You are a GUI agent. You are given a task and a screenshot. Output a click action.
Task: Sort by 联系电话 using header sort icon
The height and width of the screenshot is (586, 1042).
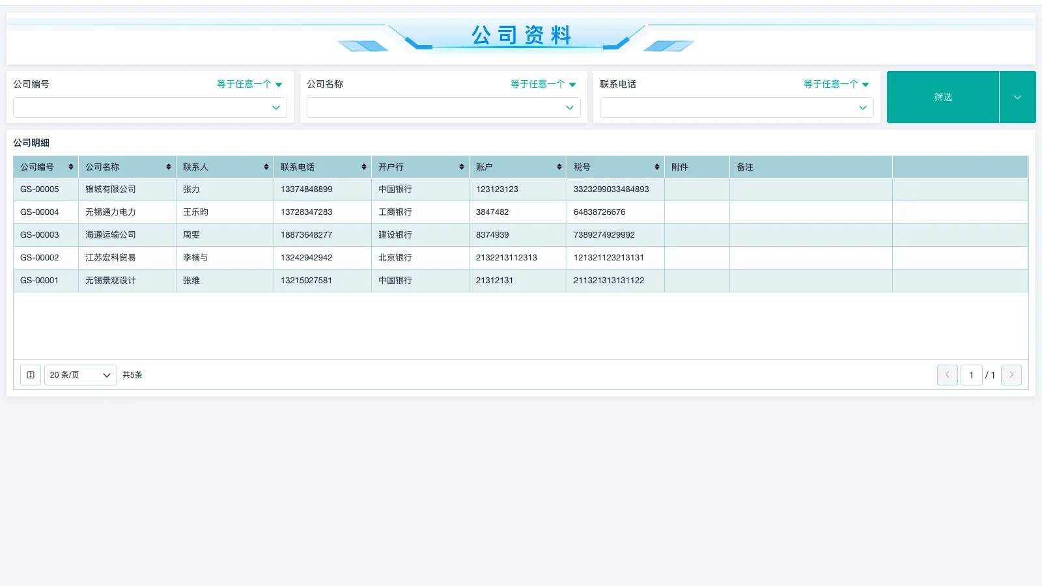[x=363, y=167]
